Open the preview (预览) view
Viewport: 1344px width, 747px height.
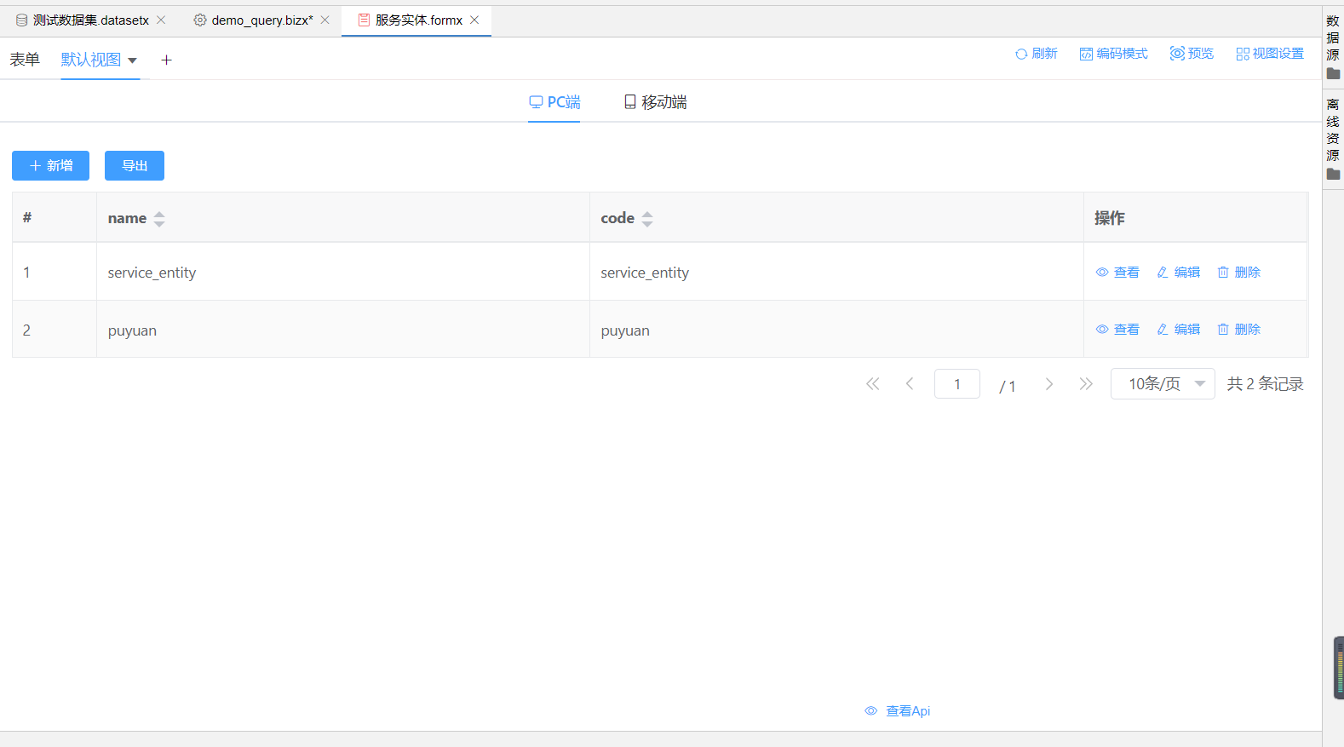coord(1192,54)
